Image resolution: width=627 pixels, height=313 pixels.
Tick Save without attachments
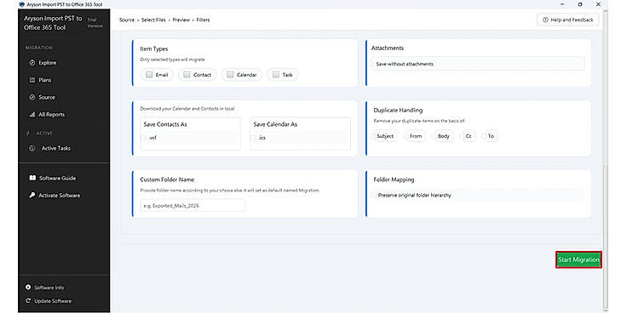coord(372,64)
